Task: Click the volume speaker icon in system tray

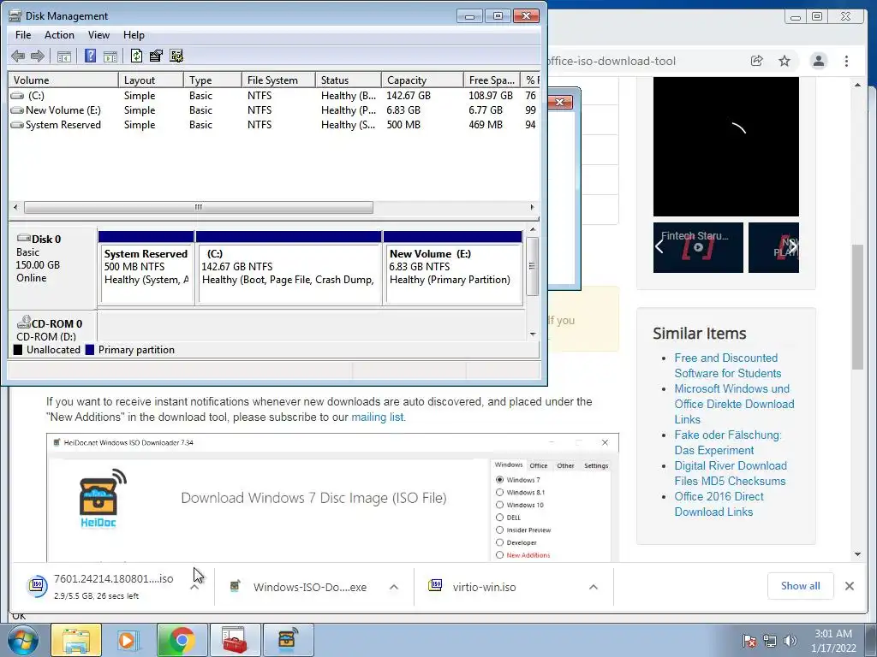Action: pos(790,642)
